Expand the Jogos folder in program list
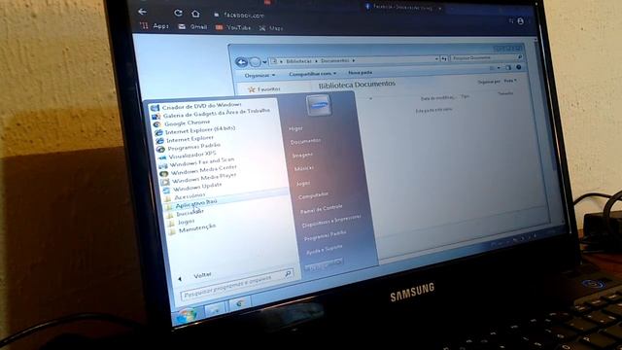This screenshot has width=622, height=350. tap(181, 222)
